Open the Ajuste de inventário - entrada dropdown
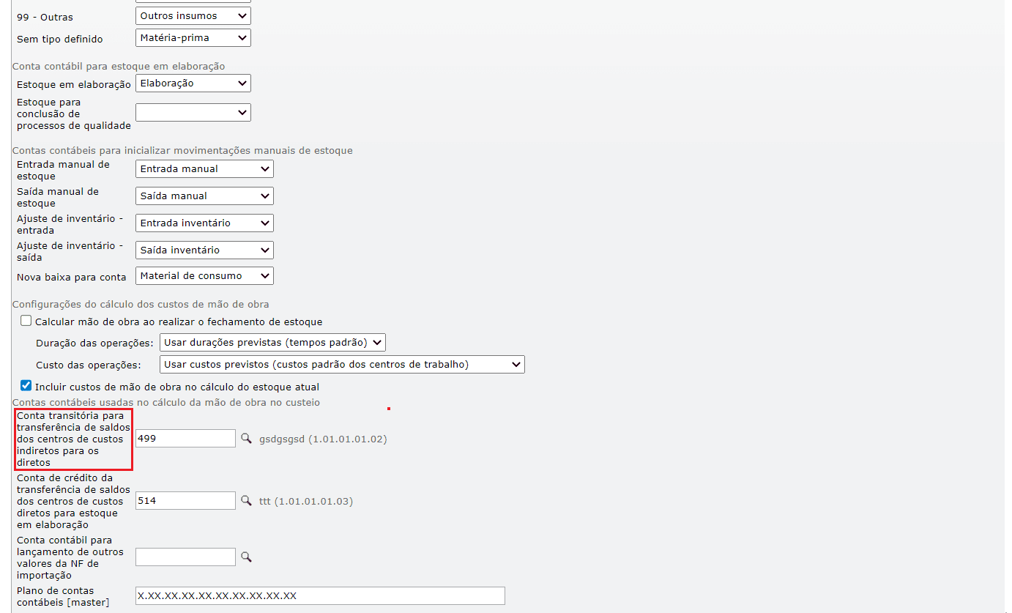 [x=204, y=223]
